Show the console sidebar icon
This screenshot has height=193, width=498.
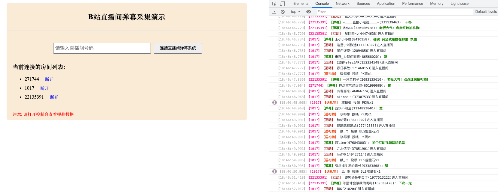click(274, 12)
